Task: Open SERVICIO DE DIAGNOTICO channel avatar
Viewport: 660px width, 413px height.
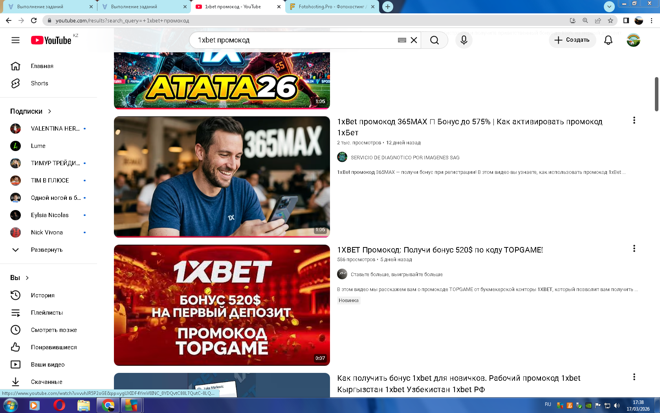Action: pyautogui.click(x=342, y=157)
